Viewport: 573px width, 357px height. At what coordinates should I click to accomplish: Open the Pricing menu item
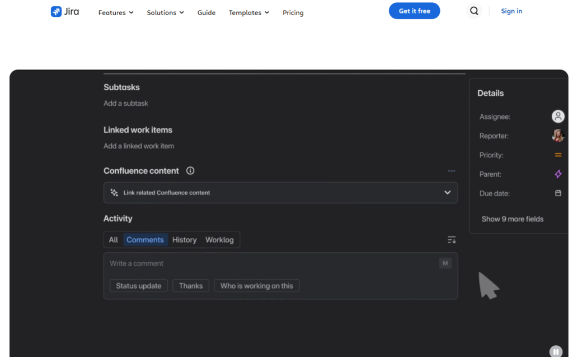tap(293, 12)
